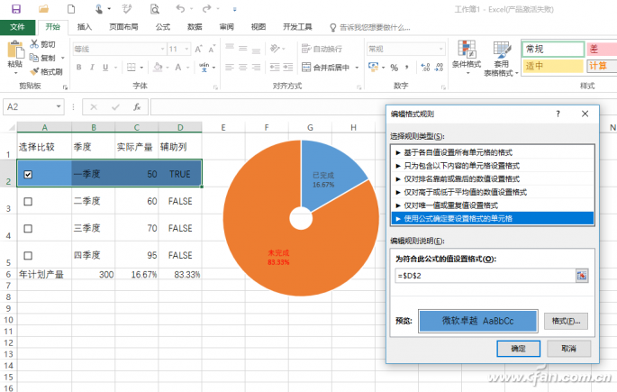Click the New document icon in quick access toolbar
The height and width of the screenshot is (392, 617).
[71, 9]
